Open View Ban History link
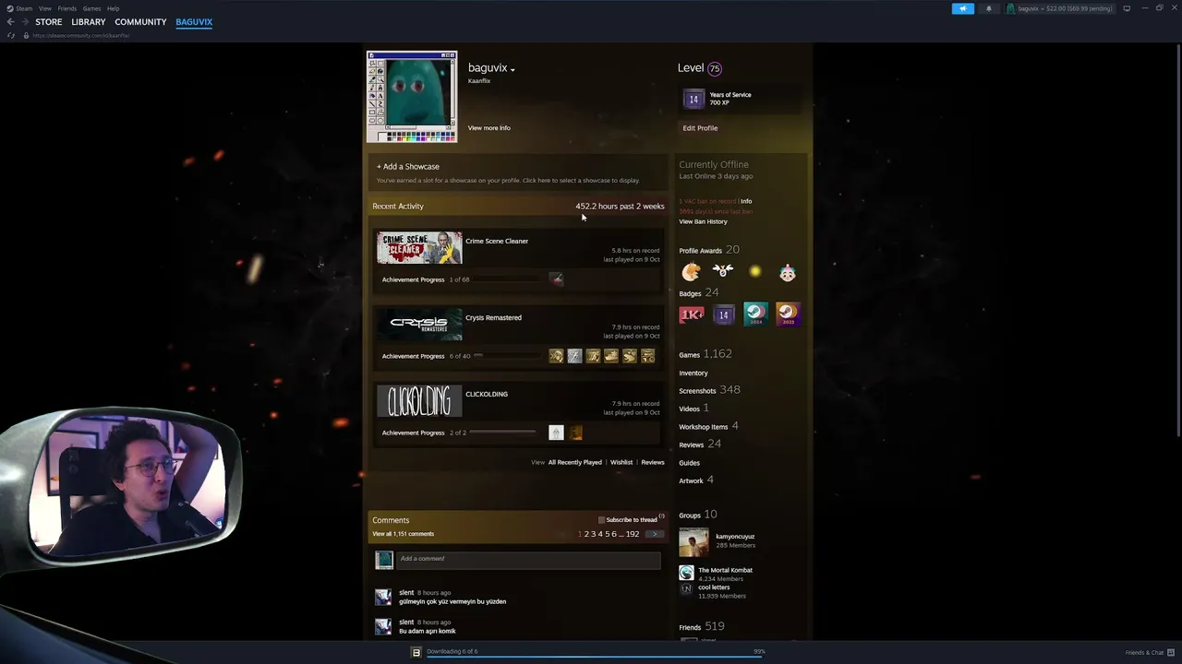Image resolution: width=1182 pixels, height=664 pixels. (x=703, y=221)
